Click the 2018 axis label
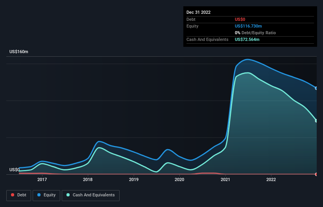The width and height of the screenshot is (323, 207). tap(88, 179)
